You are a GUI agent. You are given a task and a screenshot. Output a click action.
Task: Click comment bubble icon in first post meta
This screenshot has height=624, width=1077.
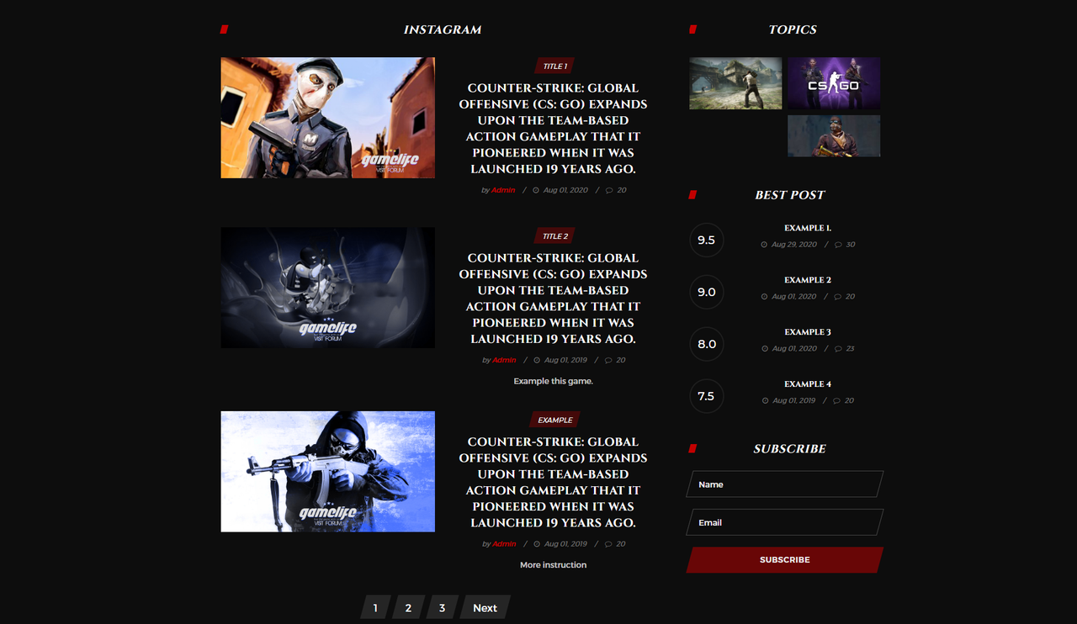tap(609, 190)
